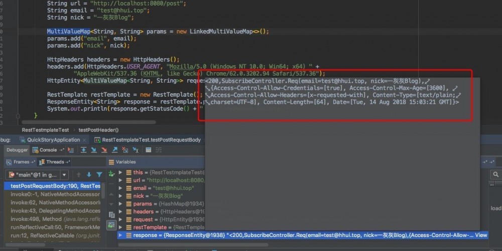Expand the 'response' variable node
This screenshot has width=502, height=251.
coord(120,235)
